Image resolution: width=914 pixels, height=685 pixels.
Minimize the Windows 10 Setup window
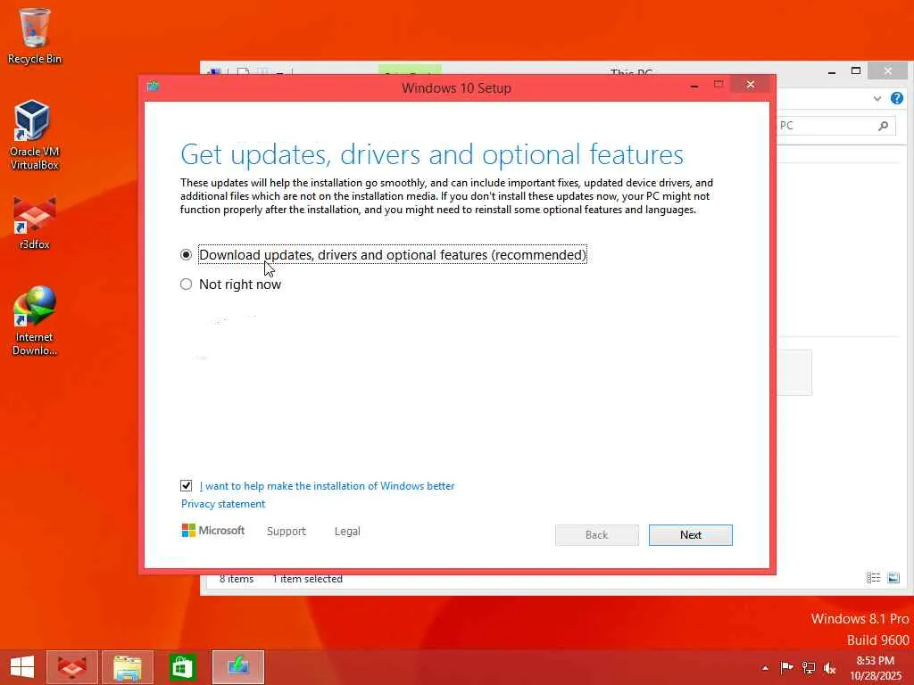coord(694,86)
